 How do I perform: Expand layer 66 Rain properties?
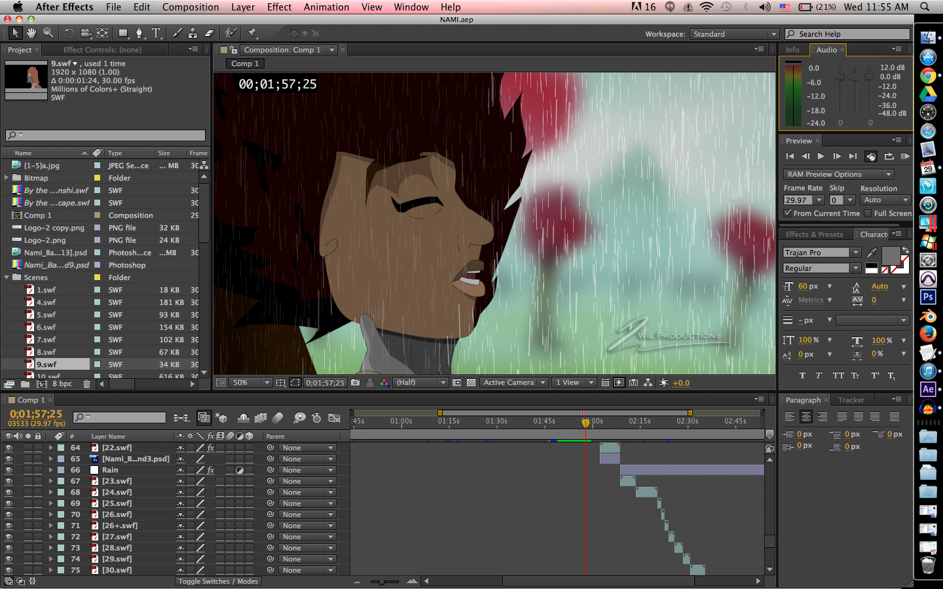pos(50,471)
